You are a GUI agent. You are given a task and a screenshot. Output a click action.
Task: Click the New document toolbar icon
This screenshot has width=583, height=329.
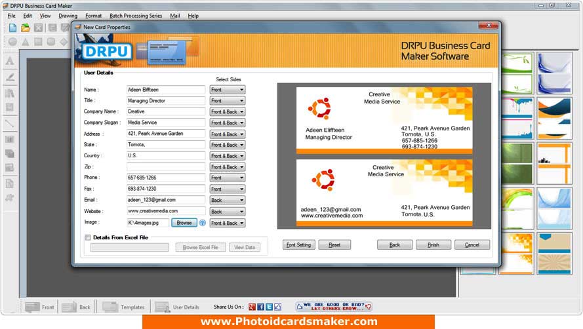point(12,28)
